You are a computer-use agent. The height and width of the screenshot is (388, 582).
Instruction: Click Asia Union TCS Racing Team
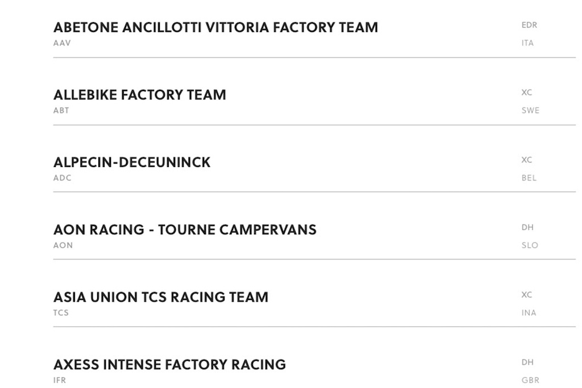coord(161,297)
